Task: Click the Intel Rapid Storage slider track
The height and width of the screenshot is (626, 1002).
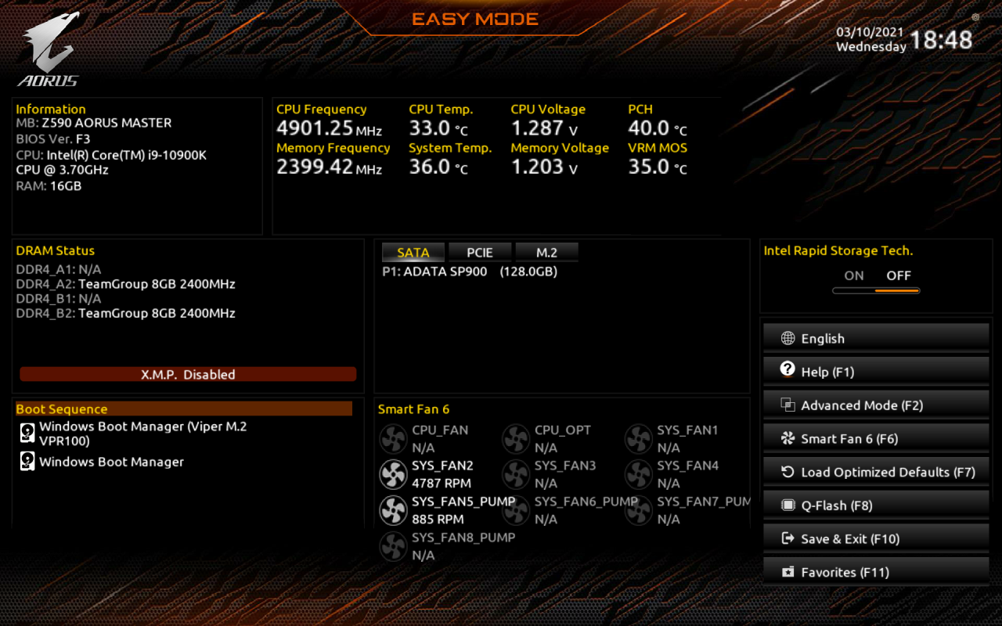Action: 876,291
